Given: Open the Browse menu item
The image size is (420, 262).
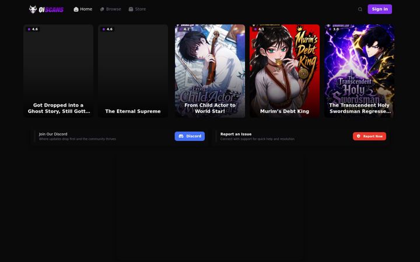Looking at the screenshot, I should tap(110, 9).
